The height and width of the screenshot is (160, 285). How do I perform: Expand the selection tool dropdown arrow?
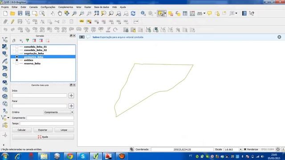(165, 13)
